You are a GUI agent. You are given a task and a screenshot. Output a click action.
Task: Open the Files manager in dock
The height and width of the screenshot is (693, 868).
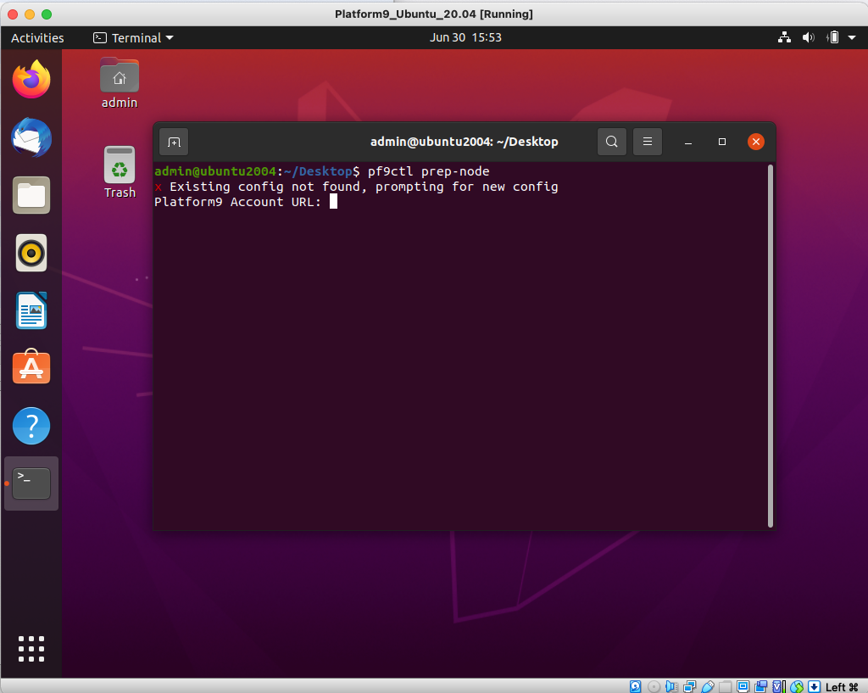31,195
